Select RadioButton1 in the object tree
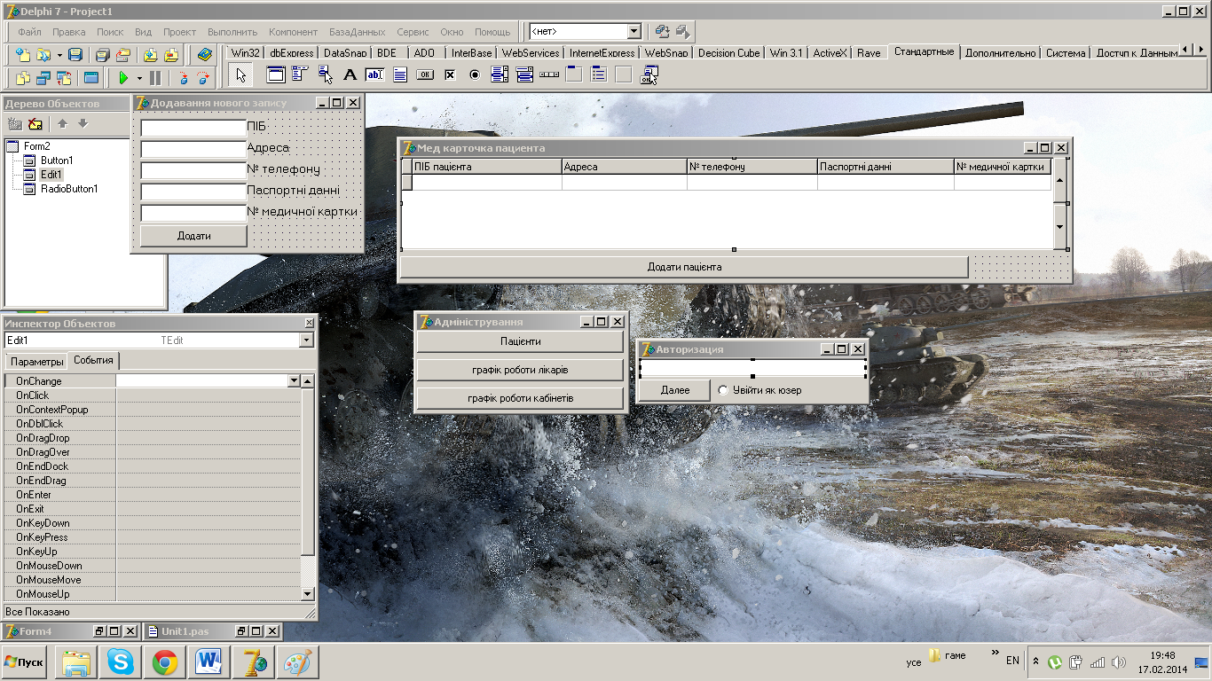The image size is (1212, 681). click(69, 189)
